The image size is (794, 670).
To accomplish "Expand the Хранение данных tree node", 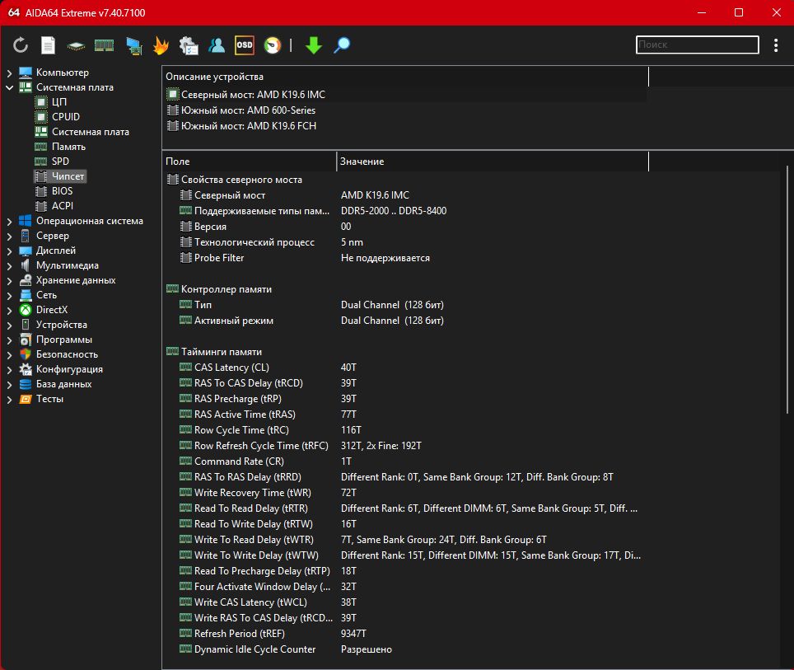I will 9,281.
